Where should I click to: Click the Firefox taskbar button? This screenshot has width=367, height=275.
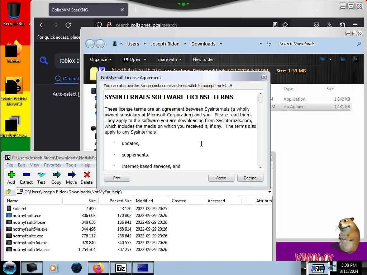(99, 268)
